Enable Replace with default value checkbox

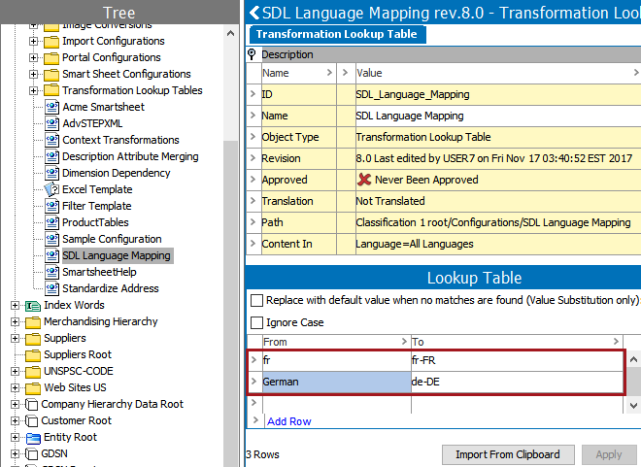(257, 301)
